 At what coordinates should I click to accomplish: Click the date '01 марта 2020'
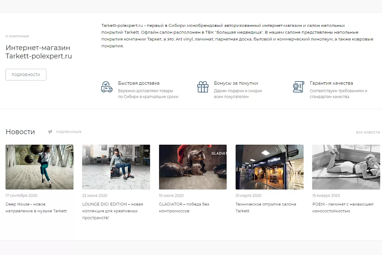(x=248, y=195)
